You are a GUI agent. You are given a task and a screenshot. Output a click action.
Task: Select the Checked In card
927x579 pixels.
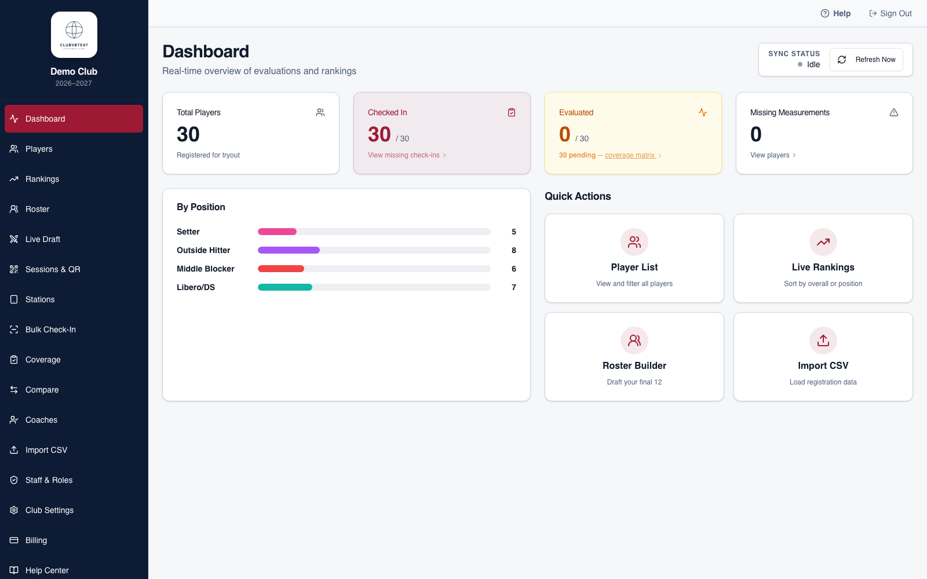click(x=442, y=133)
